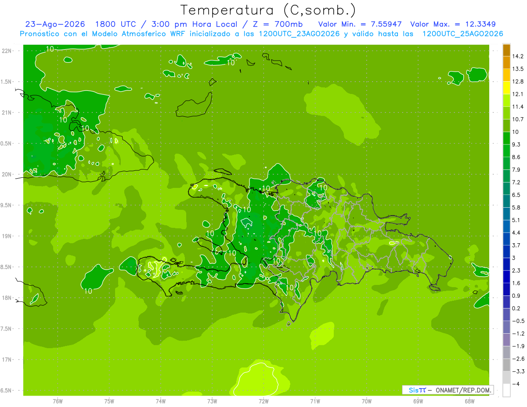Click the -4 colorbar value
The image size is (527, 407).
[516, 384]
